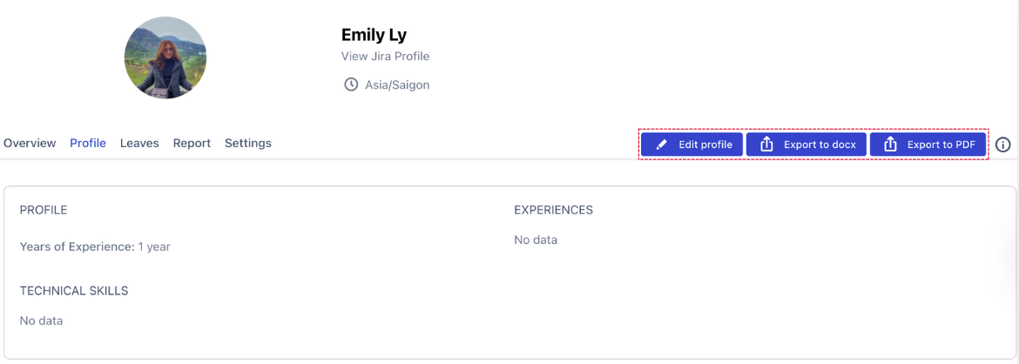Open the Settings tab
The image size is (1019, 364).
[x=248, y=143]
